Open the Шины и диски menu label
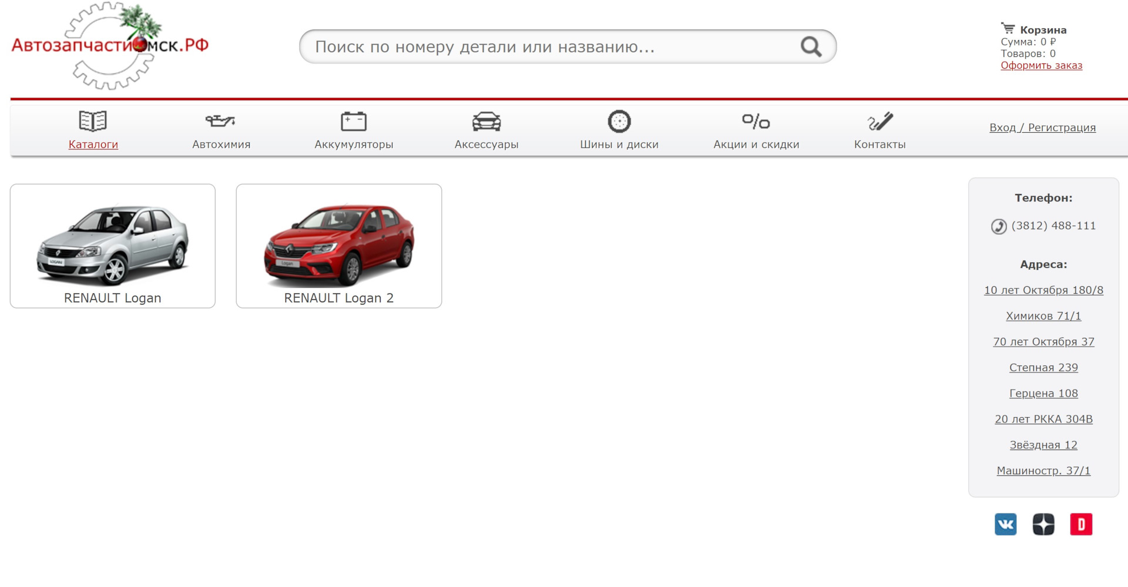The image size is (1128, 587). 619,145
